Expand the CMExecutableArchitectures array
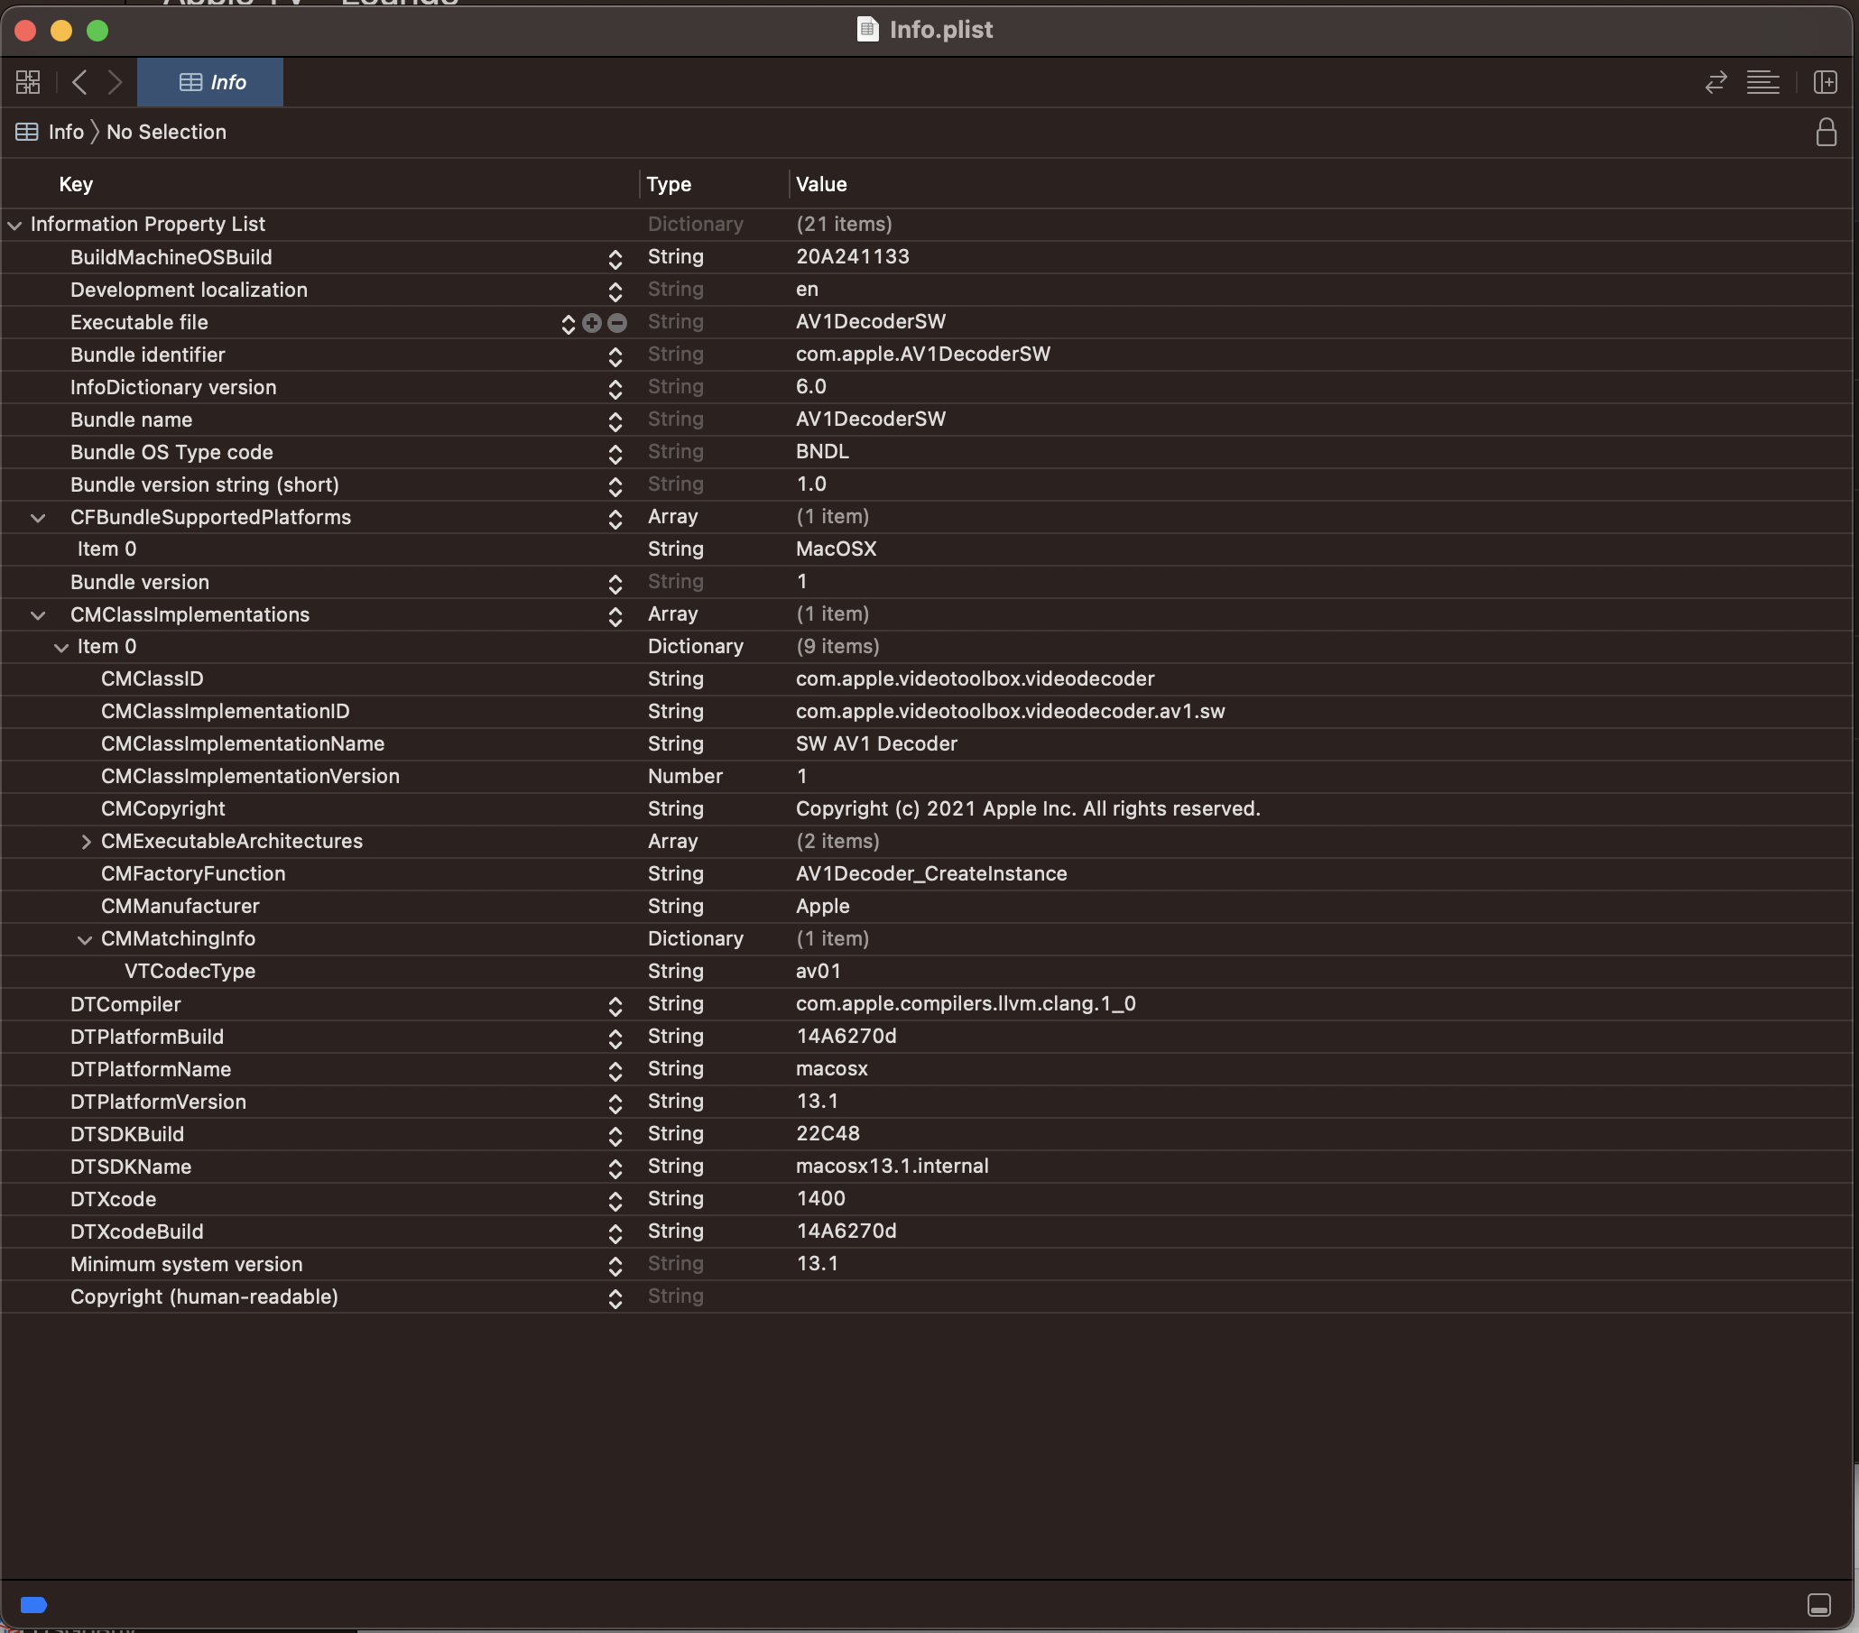Screen dimensions: 1859x1633 (x=87, y=842)
